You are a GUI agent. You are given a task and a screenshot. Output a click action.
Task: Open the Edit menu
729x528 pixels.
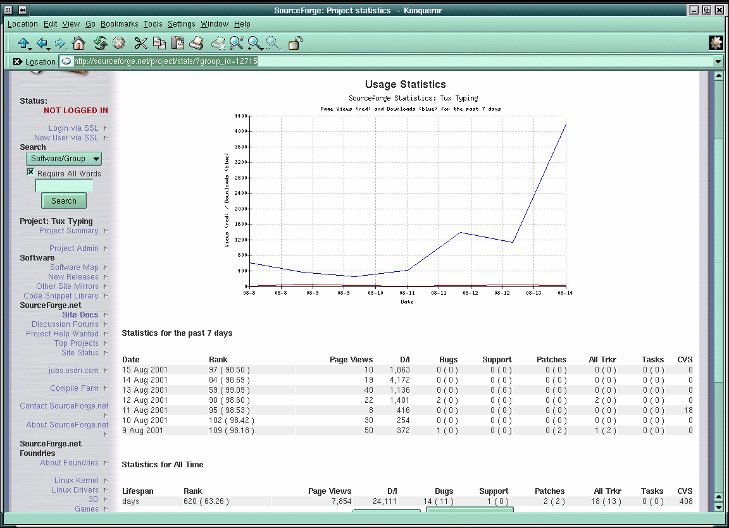(50, 24)
